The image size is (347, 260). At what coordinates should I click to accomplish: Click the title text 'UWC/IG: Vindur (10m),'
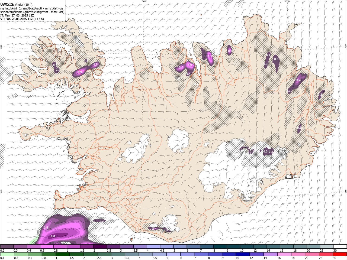[x=17, y=4]
